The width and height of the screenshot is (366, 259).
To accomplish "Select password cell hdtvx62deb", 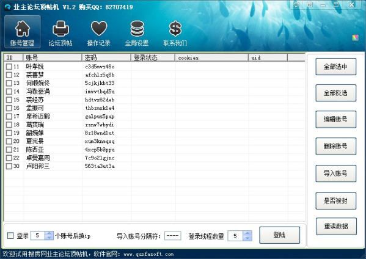I will [100, 100].
